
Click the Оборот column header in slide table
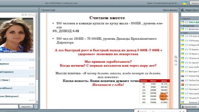(x=153, y=81)
